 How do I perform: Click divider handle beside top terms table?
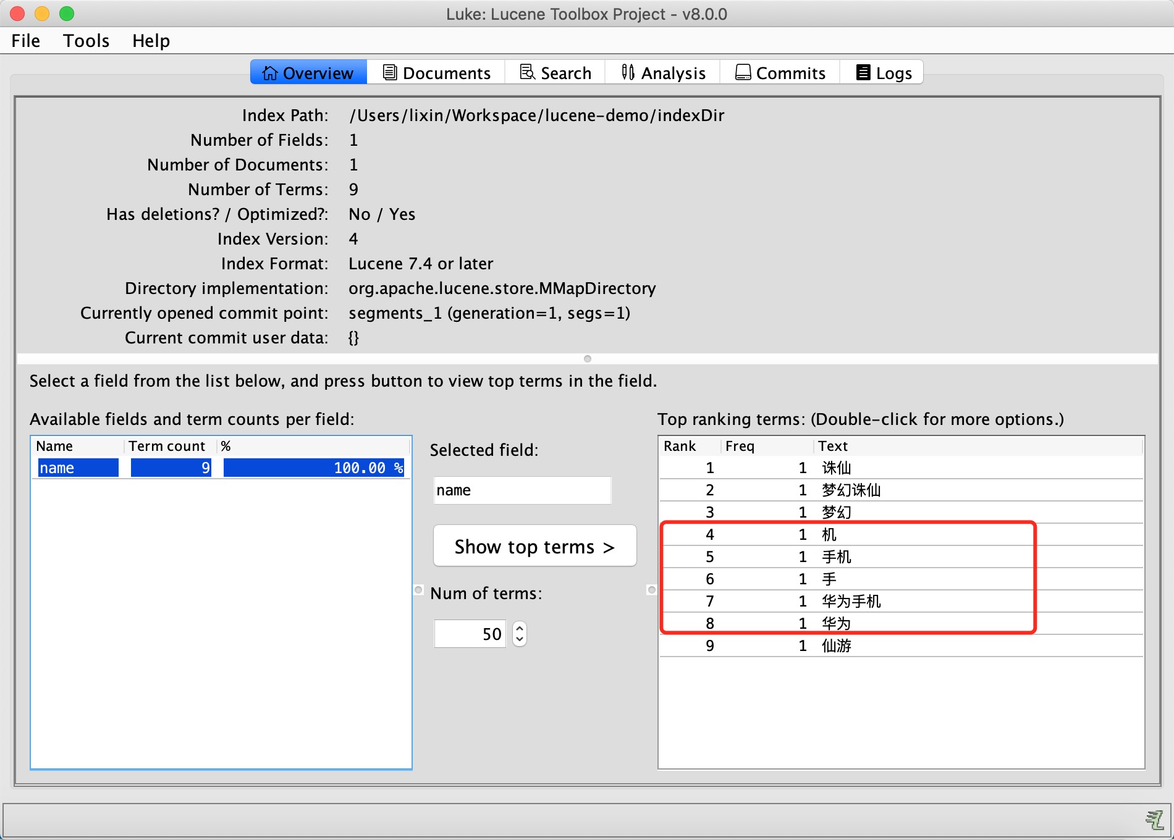click(x=651, y=590)
